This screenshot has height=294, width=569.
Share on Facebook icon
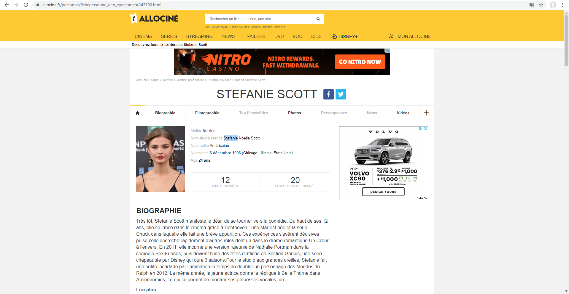328,94
